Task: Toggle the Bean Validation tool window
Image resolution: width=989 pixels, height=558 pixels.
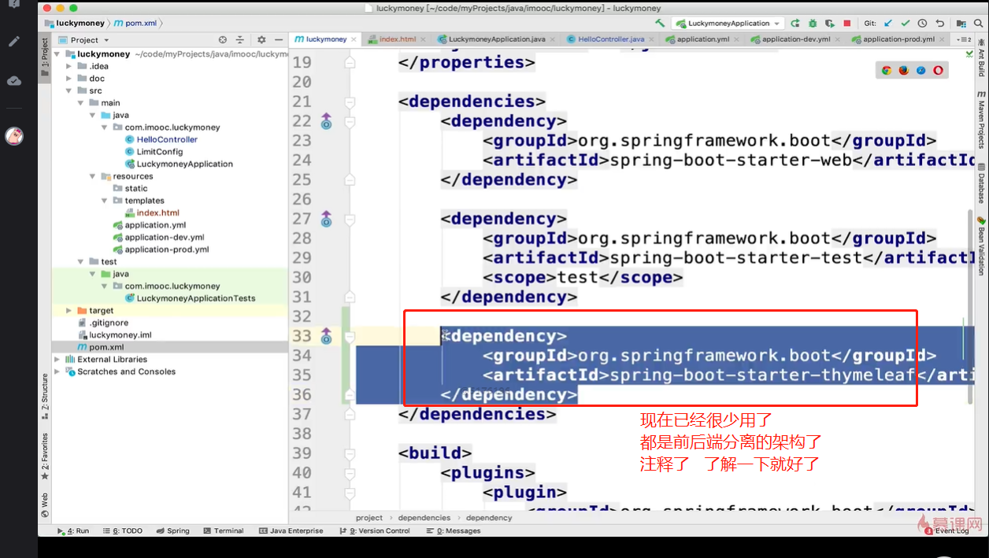Action: tap(981, 246)
